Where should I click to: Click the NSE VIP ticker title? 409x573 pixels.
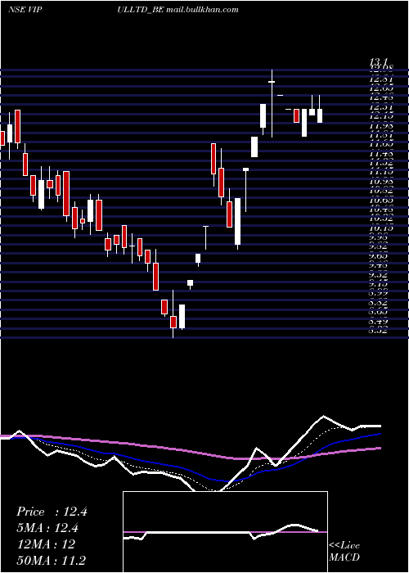click(x=25, y=10)
